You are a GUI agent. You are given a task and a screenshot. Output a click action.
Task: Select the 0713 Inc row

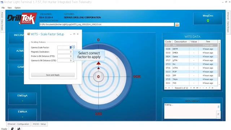[x=191, y=64]
